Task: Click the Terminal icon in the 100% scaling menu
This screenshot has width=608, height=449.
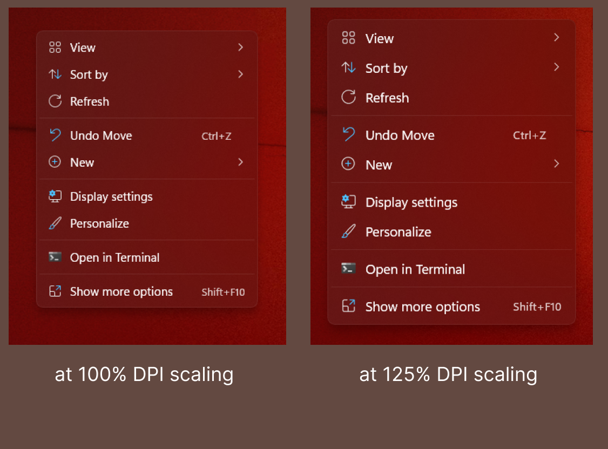Action: click(x=55, y=257)
